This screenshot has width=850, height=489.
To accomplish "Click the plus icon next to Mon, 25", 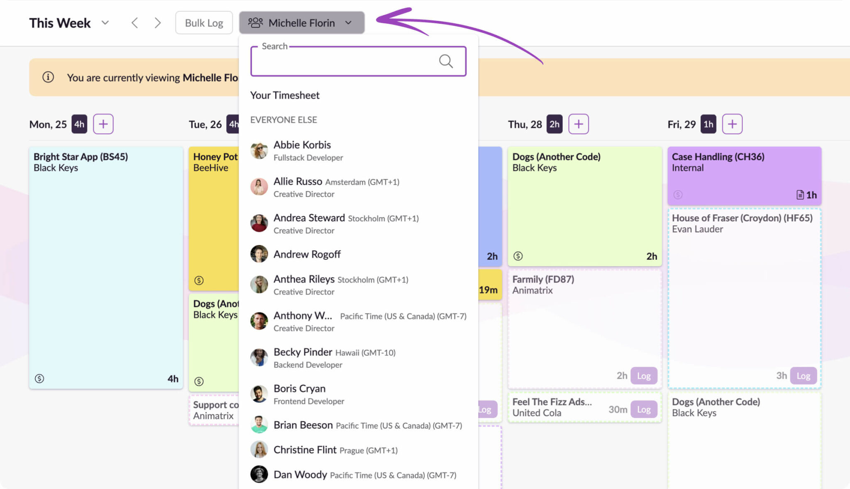I will tap(103, 124).
